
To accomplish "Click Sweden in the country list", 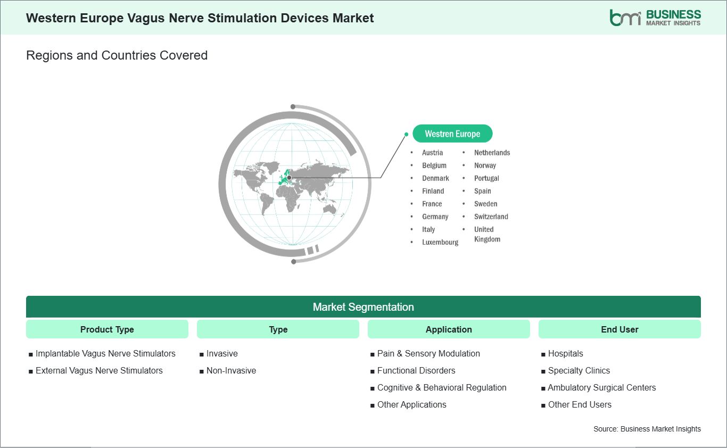I will click(x=486, y=204).
